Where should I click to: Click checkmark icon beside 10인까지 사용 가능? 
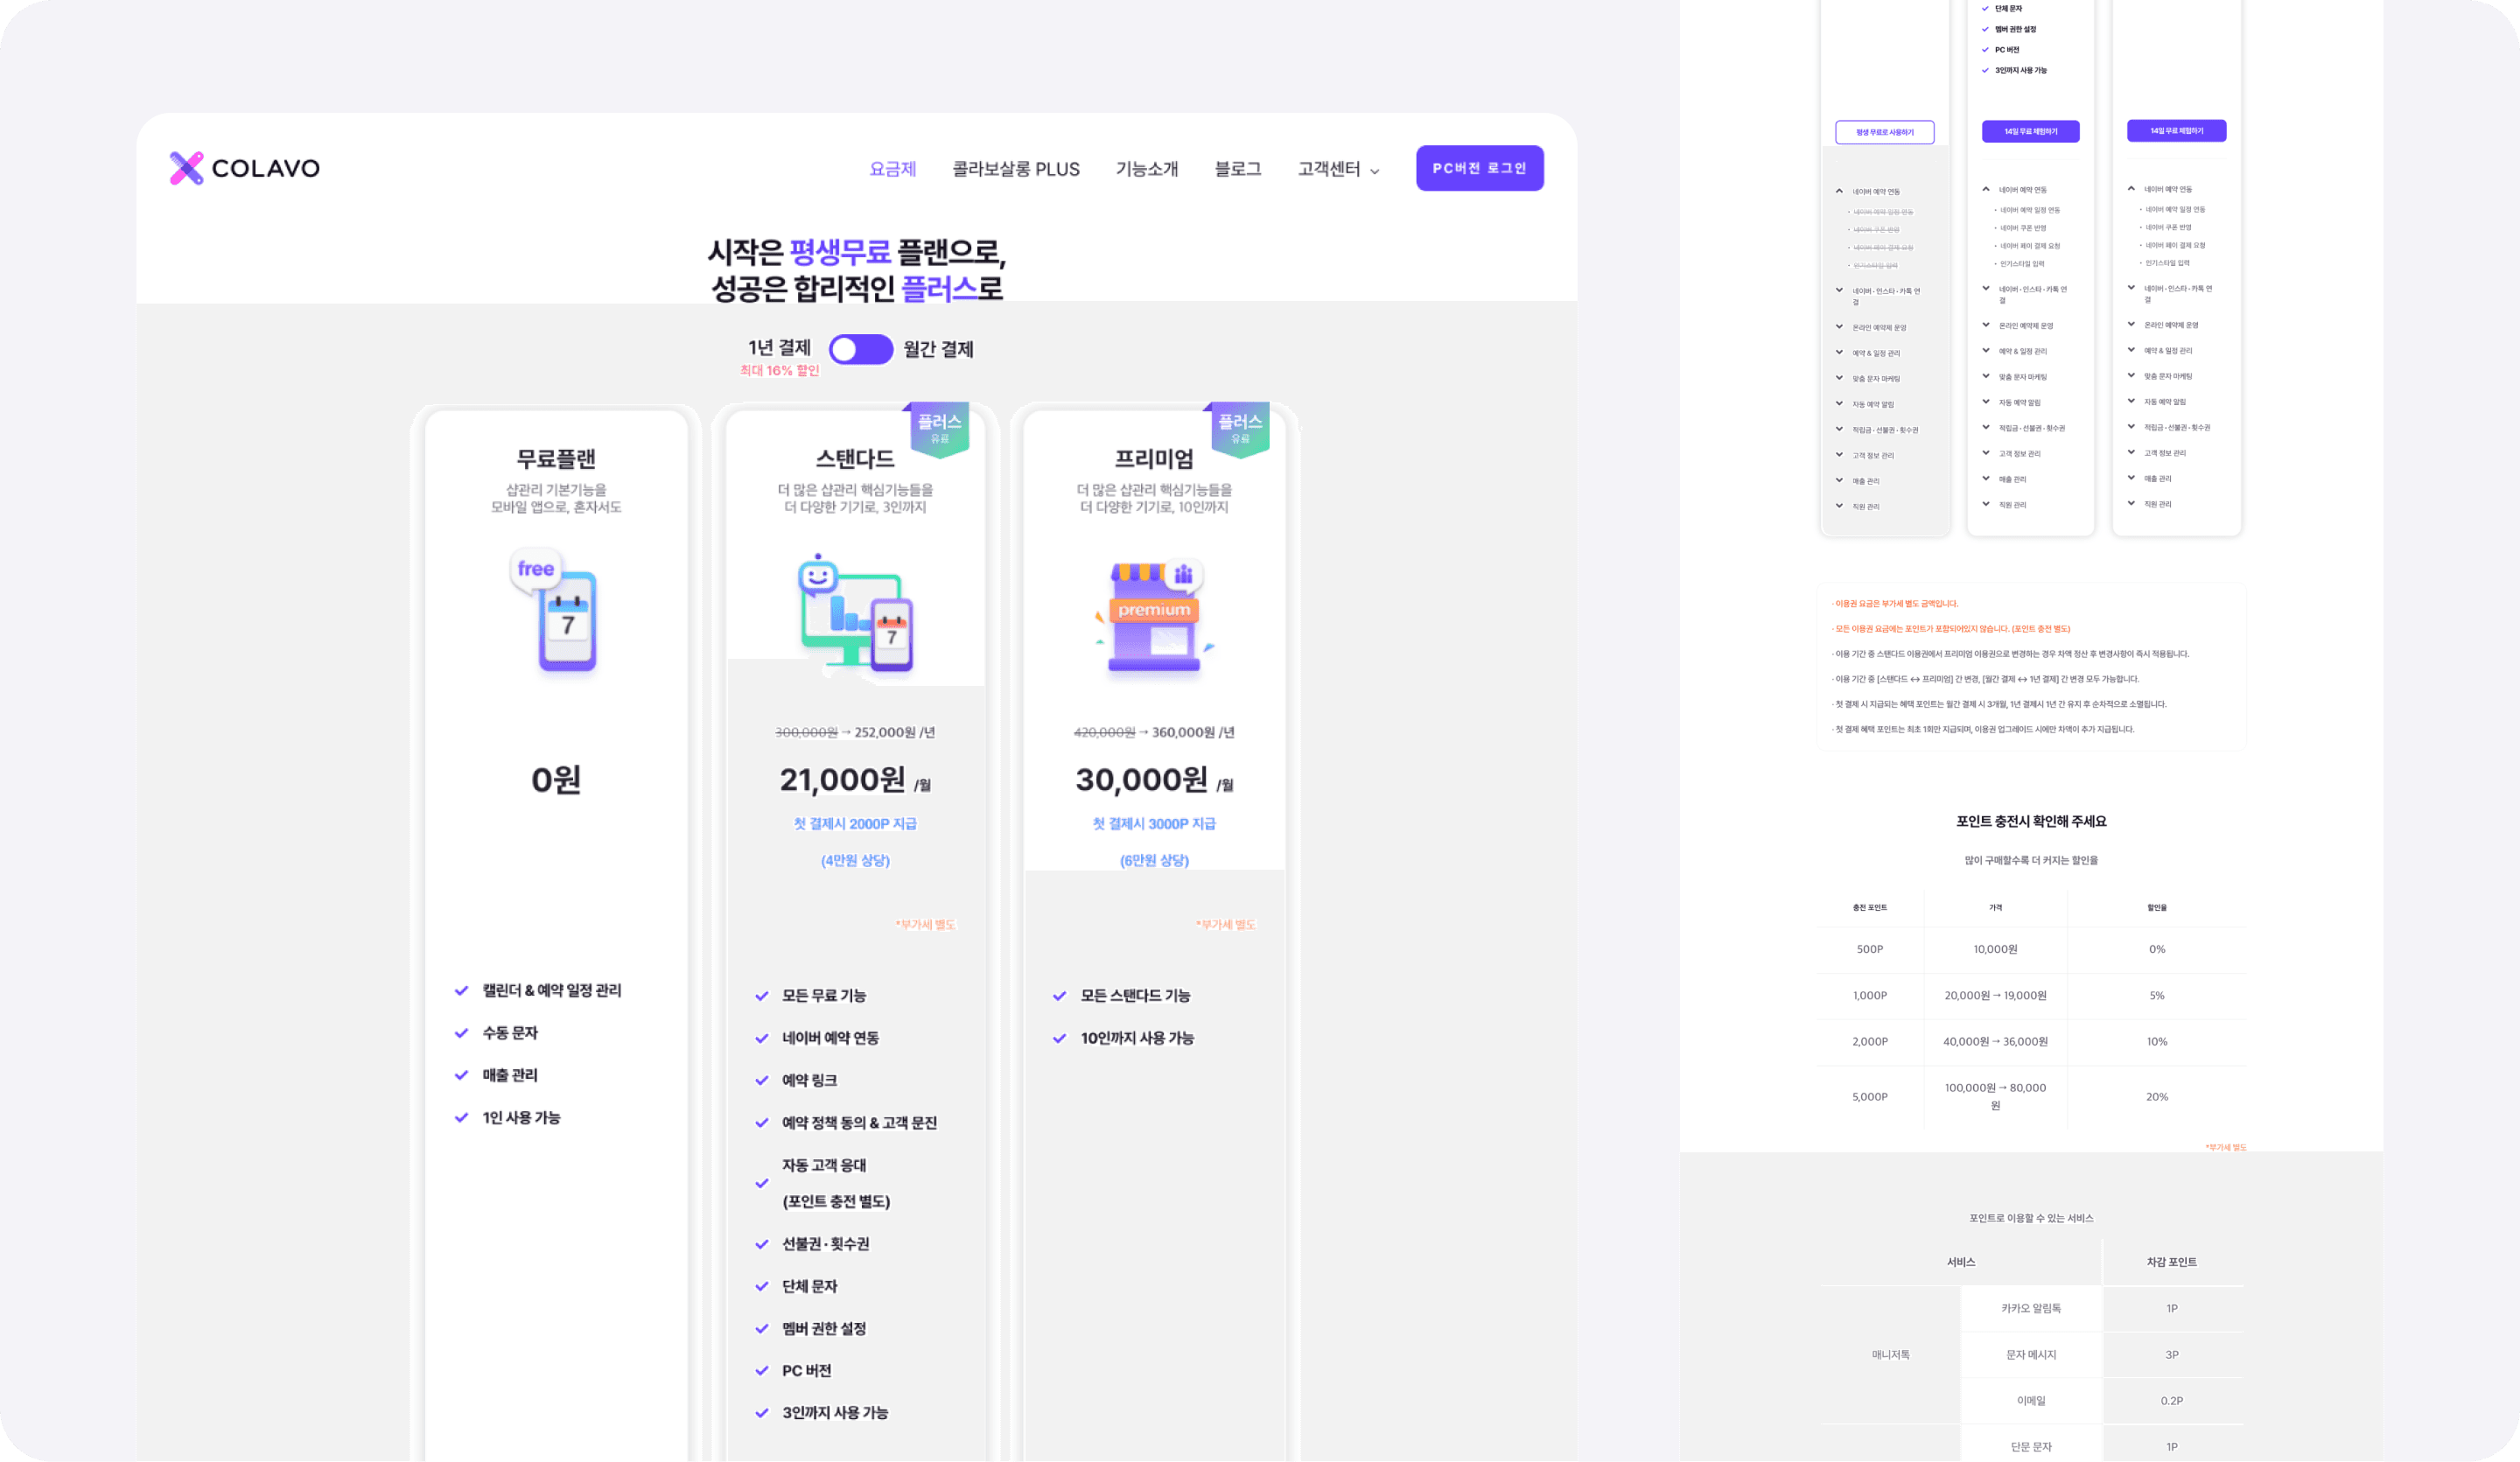point(1060,1038)
